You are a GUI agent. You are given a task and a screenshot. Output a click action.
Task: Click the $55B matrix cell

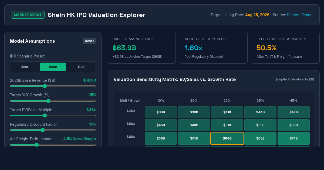[260, 125]
